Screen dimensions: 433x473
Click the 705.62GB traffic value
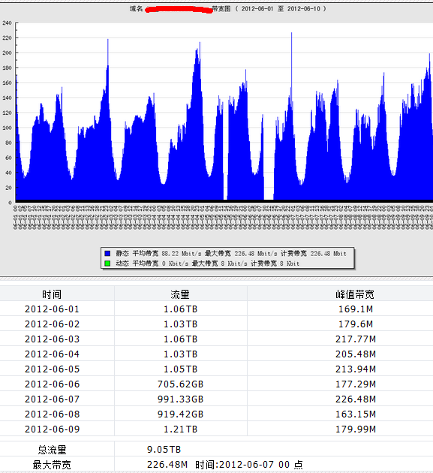click(180, 384)
